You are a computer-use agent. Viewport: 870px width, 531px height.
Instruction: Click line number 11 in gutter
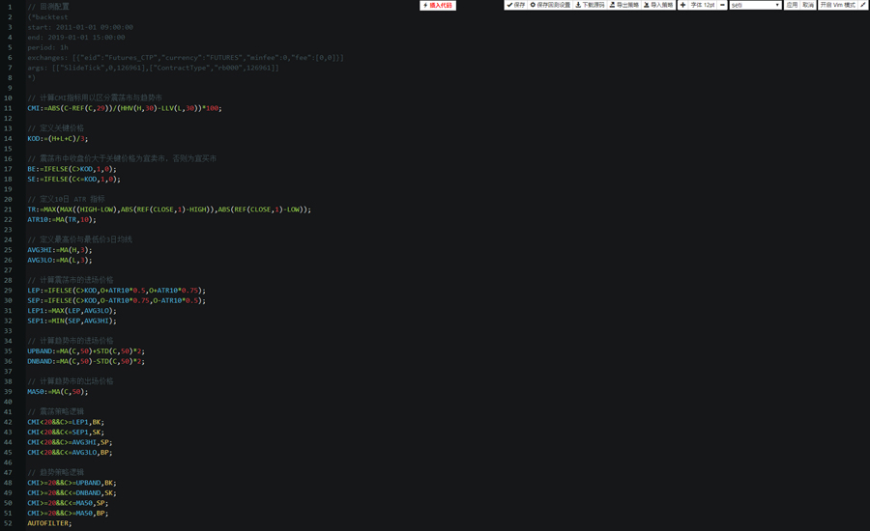pyautogui.click(x=9, y=108)
